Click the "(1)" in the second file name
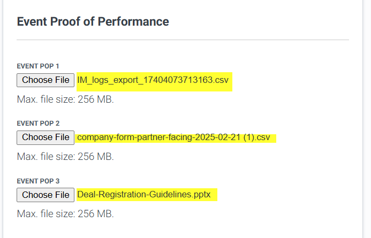This screenshot has height=238, width=371. pyautogui.click(x=247, y=137)
